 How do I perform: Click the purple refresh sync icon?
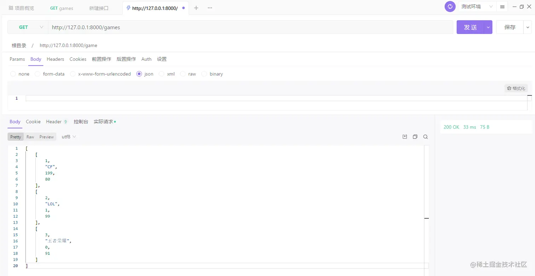pos(450,7)
